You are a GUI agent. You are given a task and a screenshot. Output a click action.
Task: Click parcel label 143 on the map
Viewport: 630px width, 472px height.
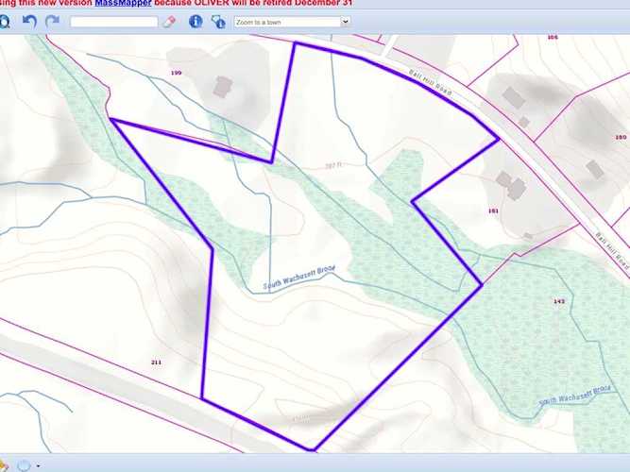(559, 301)
